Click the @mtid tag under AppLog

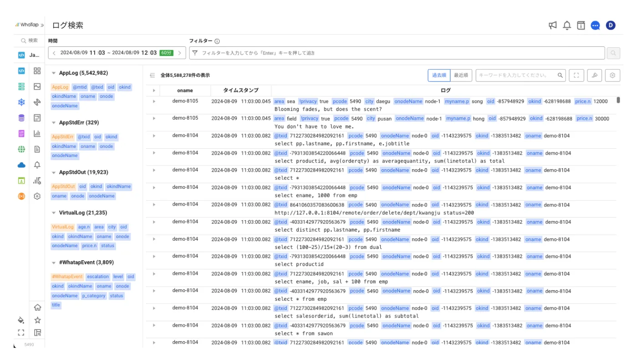tap(80, 87)
